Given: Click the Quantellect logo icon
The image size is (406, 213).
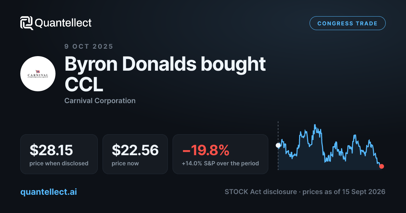Looking at the screenshot, I should [x=27, y=23].
